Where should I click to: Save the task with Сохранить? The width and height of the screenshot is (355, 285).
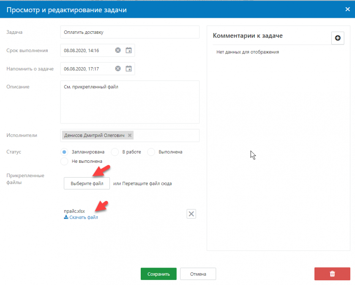(158, 274)
